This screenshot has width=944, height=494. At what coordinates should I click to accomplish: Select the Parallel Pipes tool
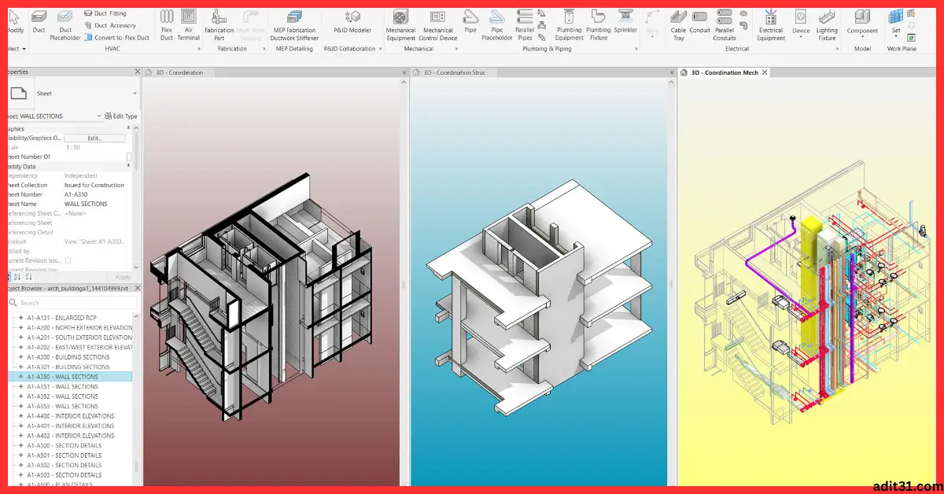point(525,24)
